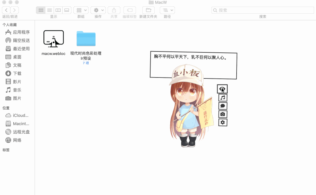Select the 现代时尚色彩处理lr预设 folder
316x195 pixels.
[86, 38]
